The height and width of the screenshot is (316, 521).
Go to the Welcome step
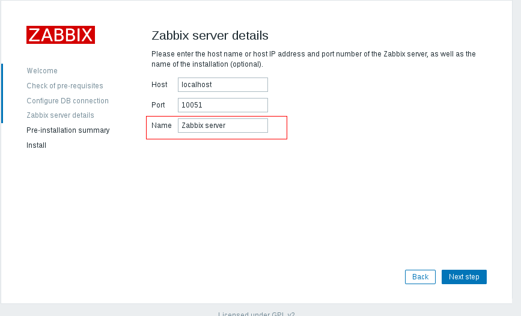tap(42, 71)
